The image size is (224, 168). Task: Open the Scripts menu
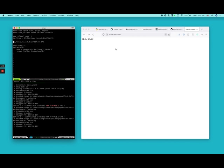[x=44, y=15]
